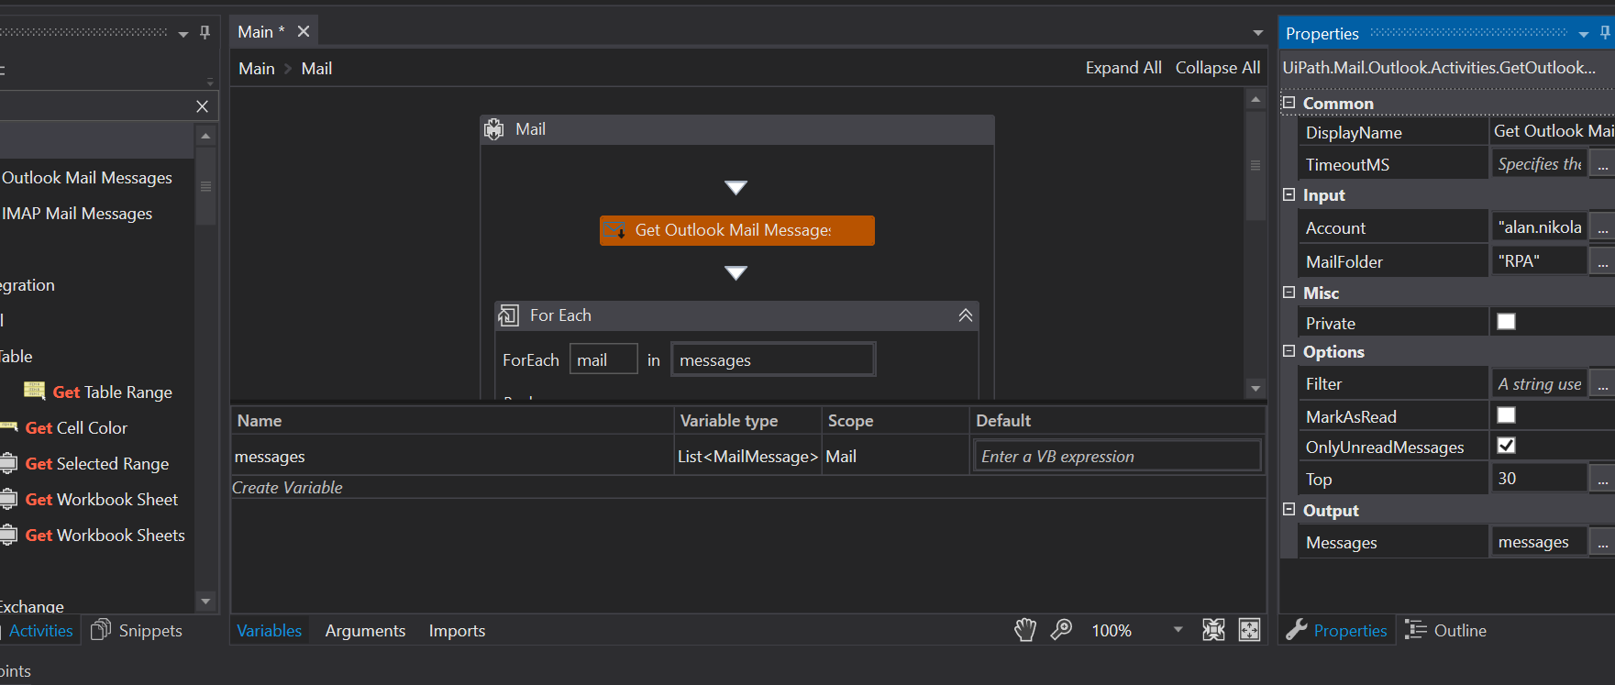Click Create Variable row
Image resolution: width=1615 pixels, height=685 pixels.
(x=287, y=488)
